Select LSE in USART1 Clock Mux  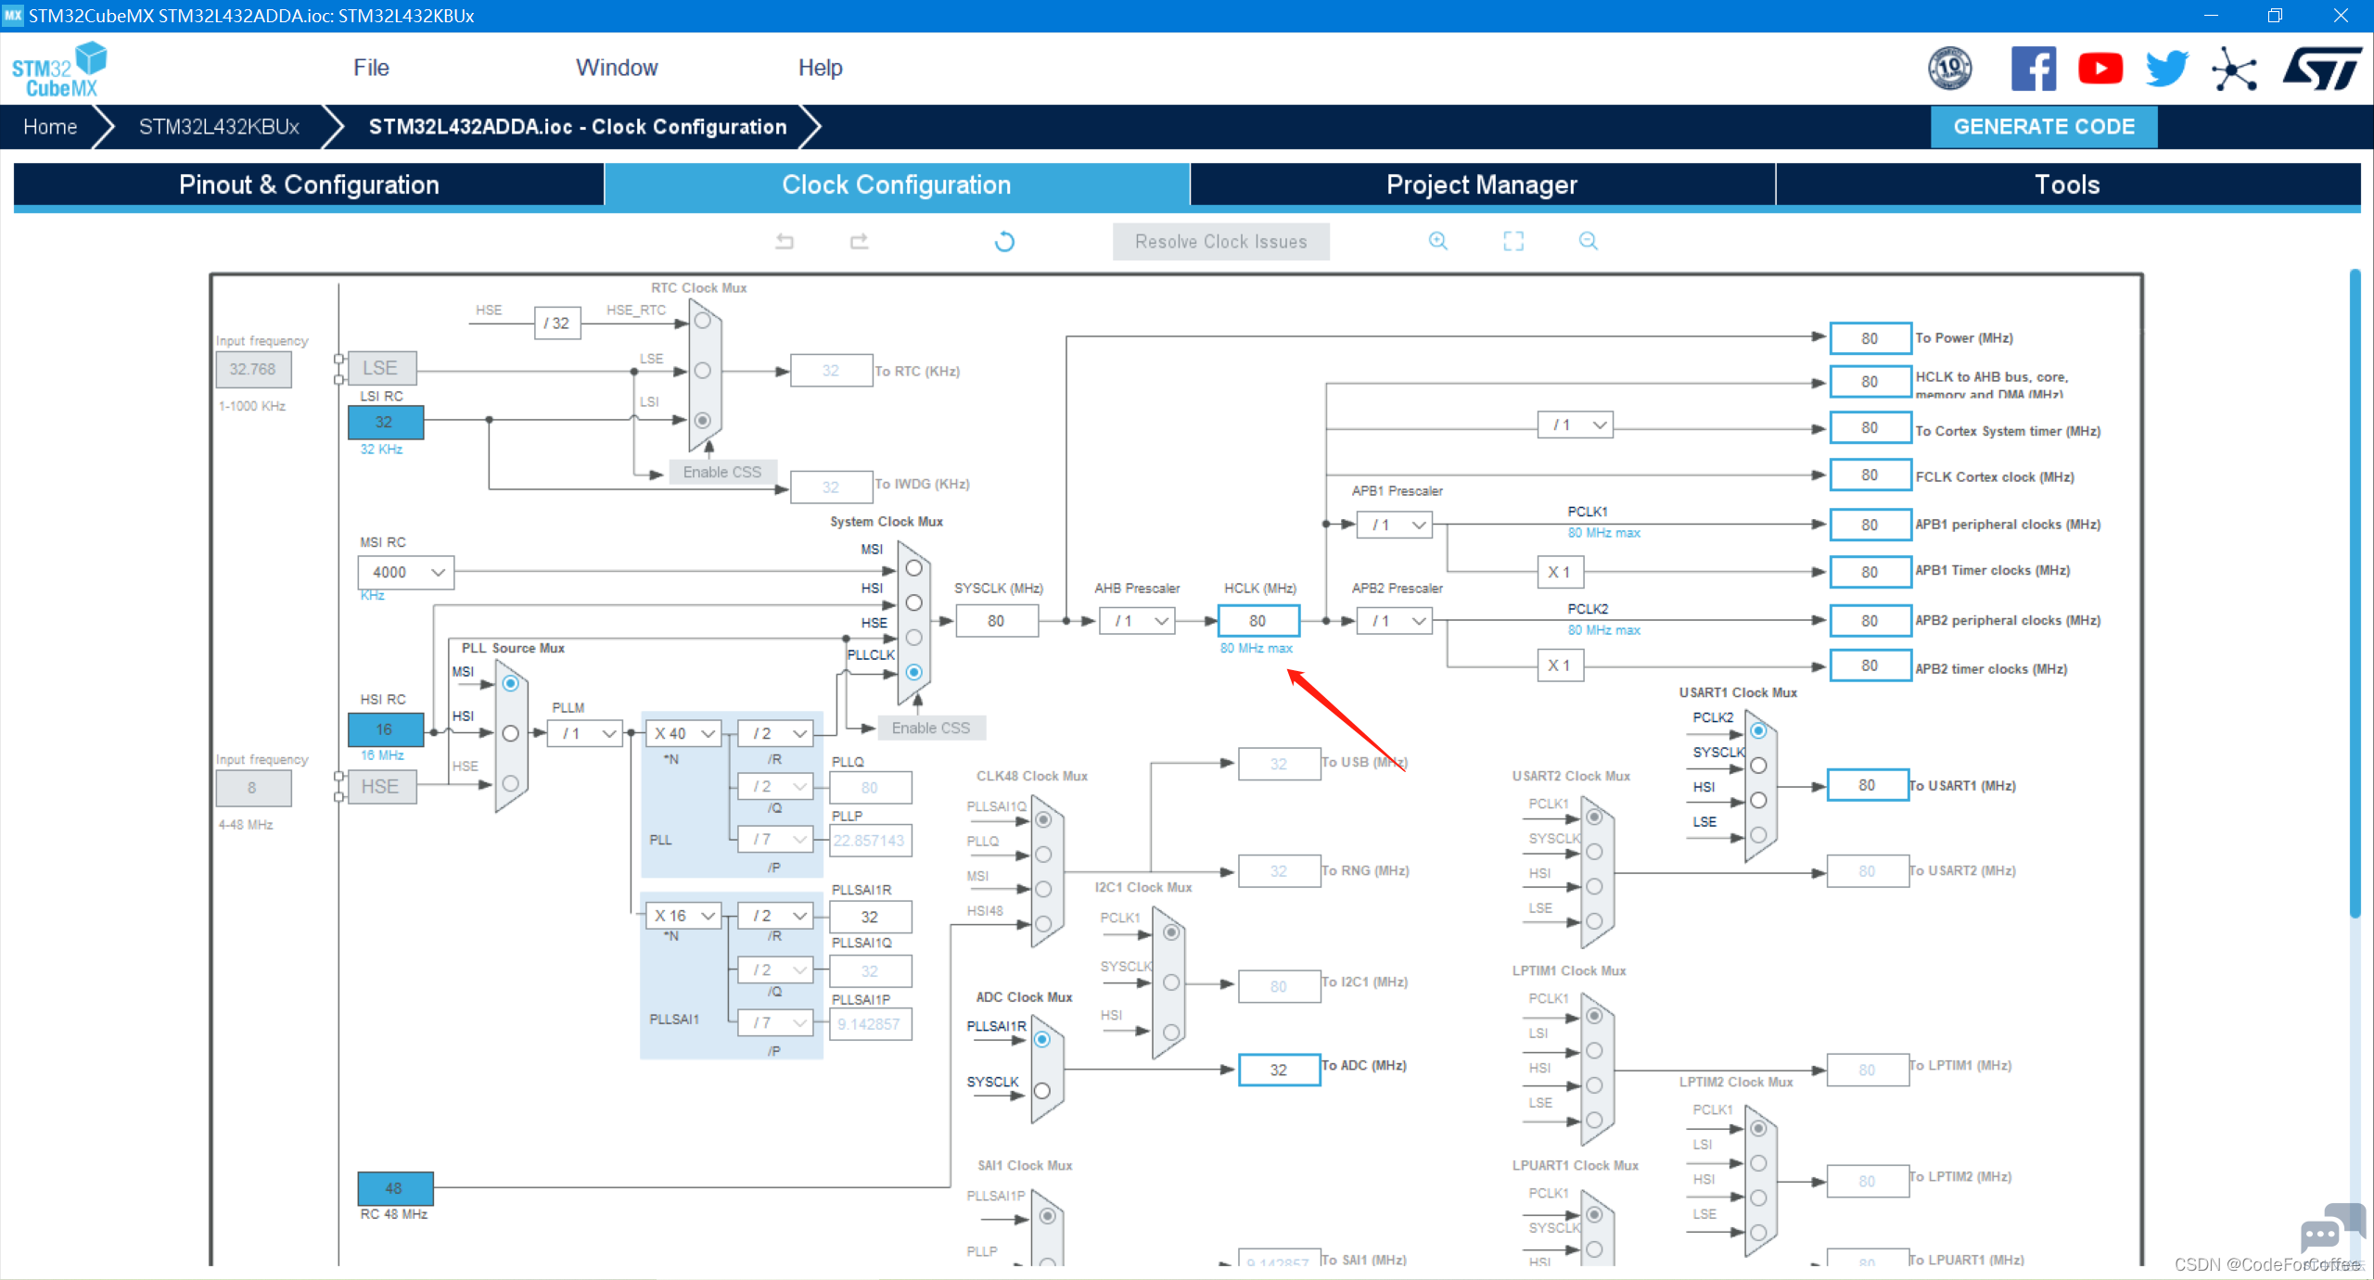[1758, 835]
